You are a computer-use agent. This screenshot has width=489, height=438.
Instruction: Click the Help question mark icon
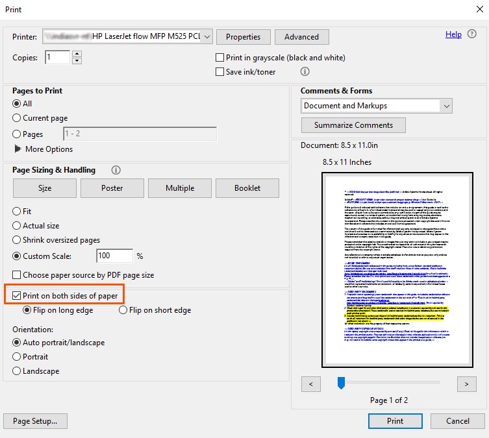tap(472, 34)
